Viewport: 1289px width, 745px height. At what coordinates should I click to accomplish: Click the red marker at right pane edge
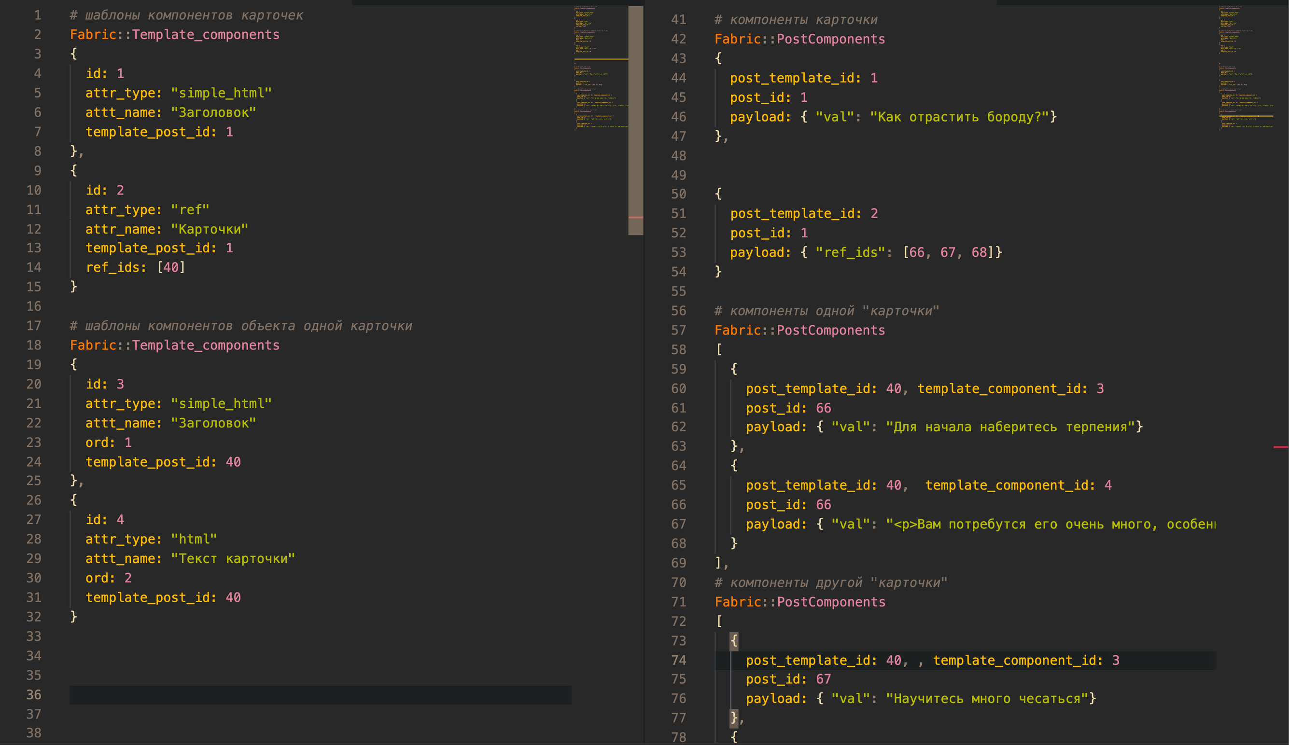click(x=1280, y=447)
